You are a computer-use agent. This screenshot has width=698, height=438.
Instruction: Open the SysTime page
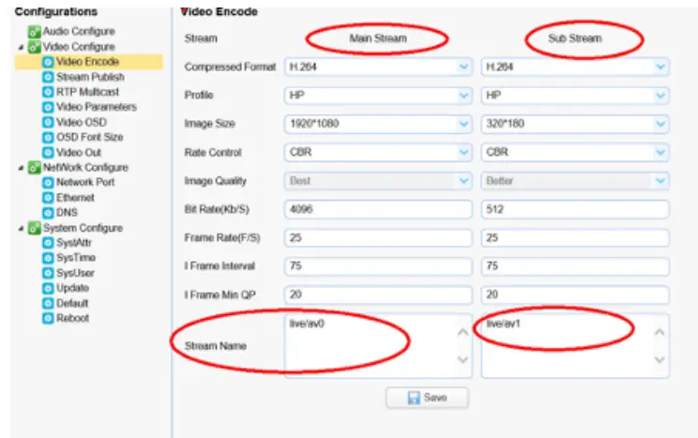(x=76, y=258)
